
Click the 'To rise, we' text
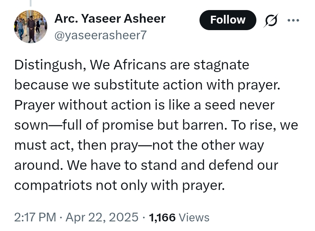(265, 125)
